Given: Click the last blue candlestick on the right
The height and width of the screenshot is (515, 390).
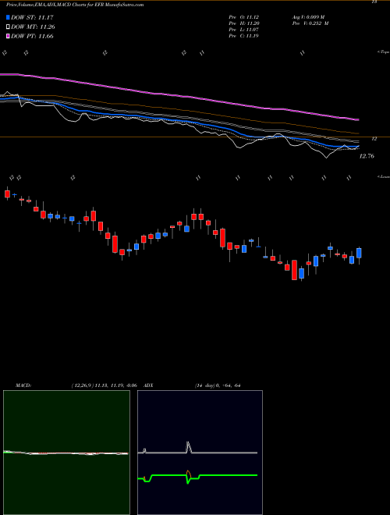Looking at the screenshot, I should click(x=359, y=253).
